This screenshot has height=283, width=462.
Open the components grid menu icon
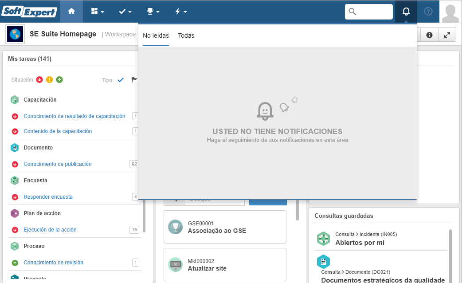coord(98,12)
